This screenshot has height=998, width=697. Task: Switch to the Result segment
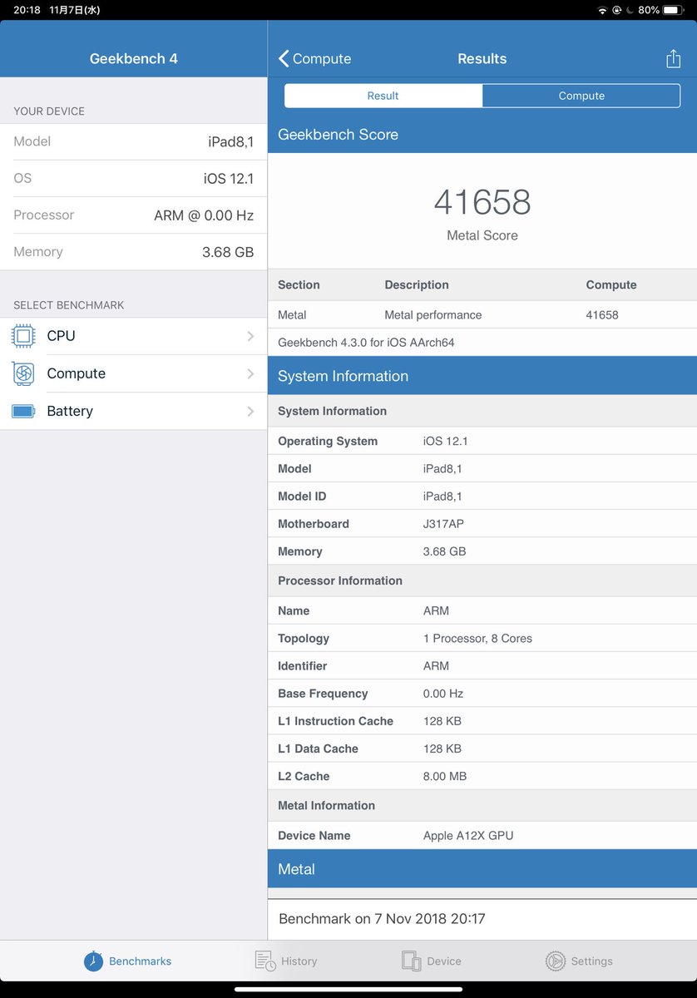383,96
